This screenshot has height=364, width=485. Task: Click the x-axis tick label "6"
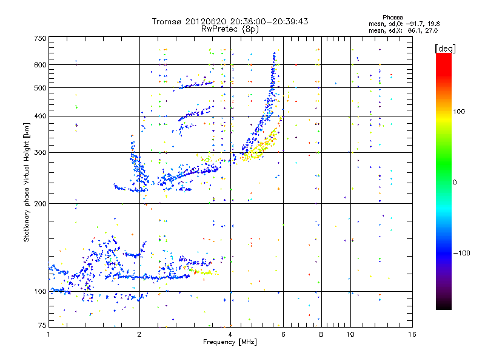[283, 334]
